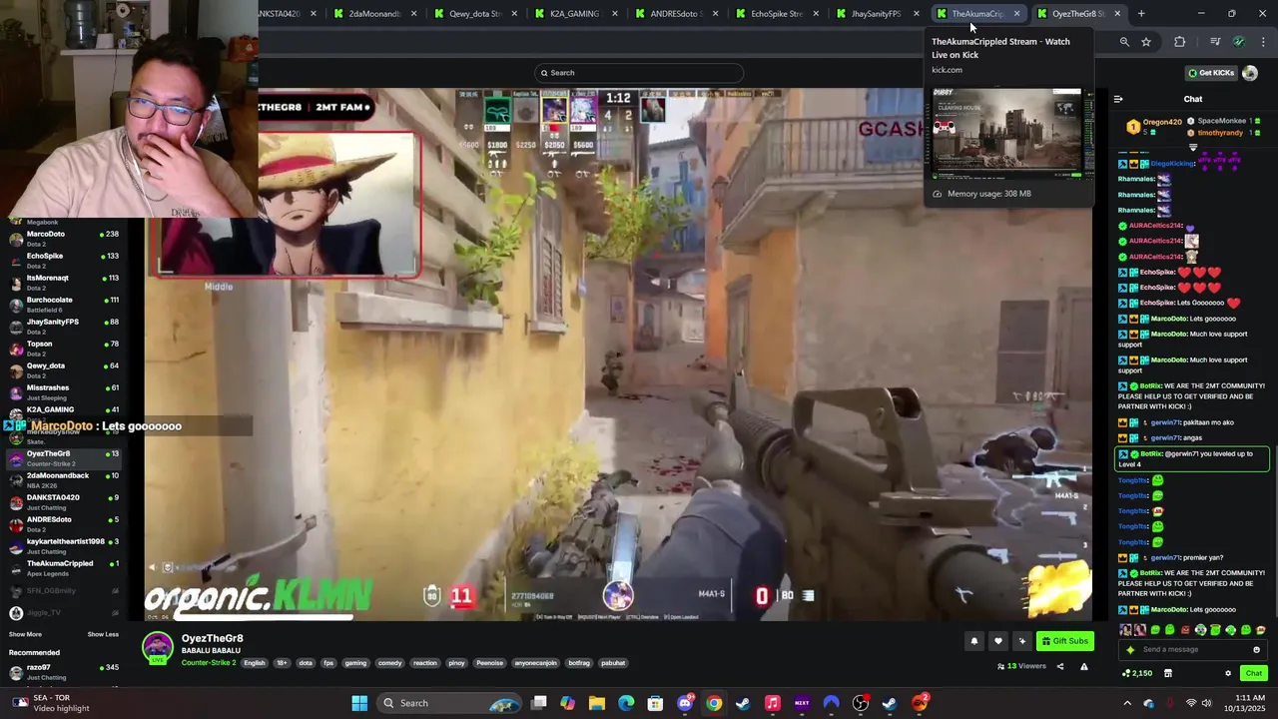Image resolution: width=1278 pixels, height=719 pixels.
Task: Collapse followed list with Show Less
Action: point(103,634)
